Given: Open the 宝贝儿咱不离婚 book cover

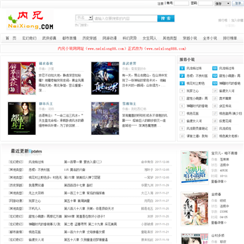Looking at the screenshot, I should [195, 167].
